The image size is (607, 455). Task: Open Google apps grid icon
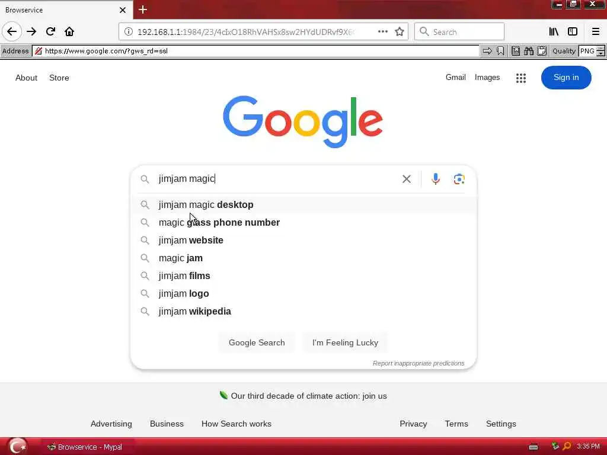(520, 78)
